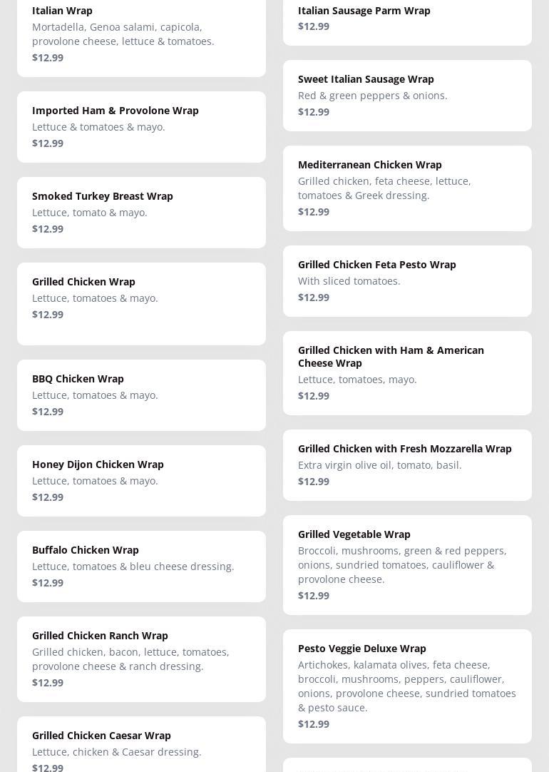549x772 pixels.
Task: Choose the Sweet Italian Sausage Wrap
Action: tap(407, 96)
